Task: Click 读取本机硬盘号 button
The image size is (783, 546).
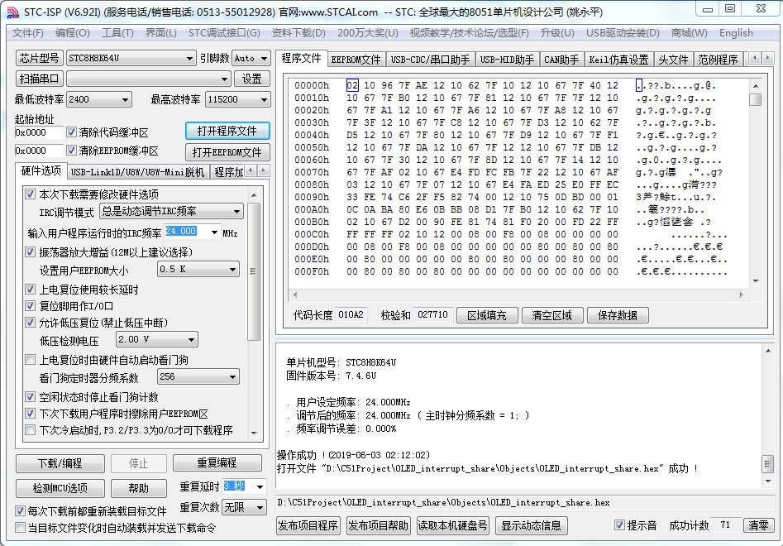Action: click(452, 525)
